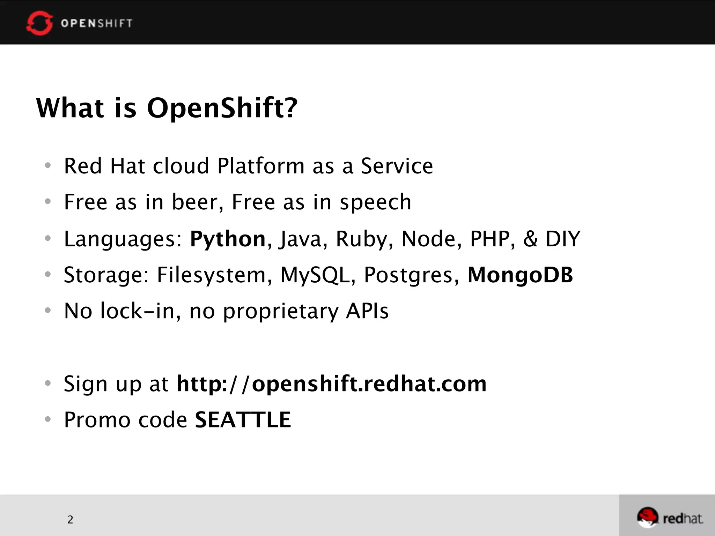Click the Free as in beer bullet
The height and width of the screenshot is (536, 715).
coord(238,202)
